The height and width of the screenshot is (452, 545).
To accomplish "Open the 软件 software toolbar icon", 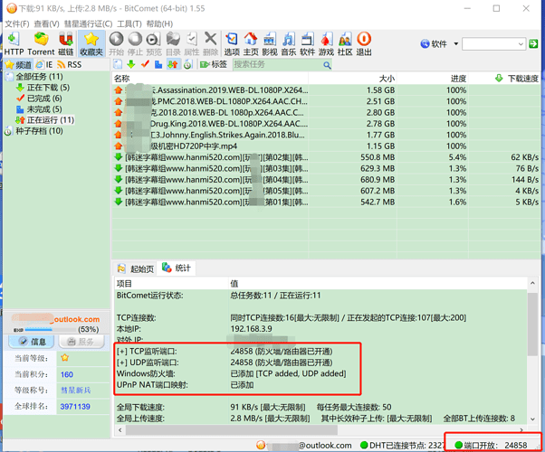I will click(x=307, y=43).
